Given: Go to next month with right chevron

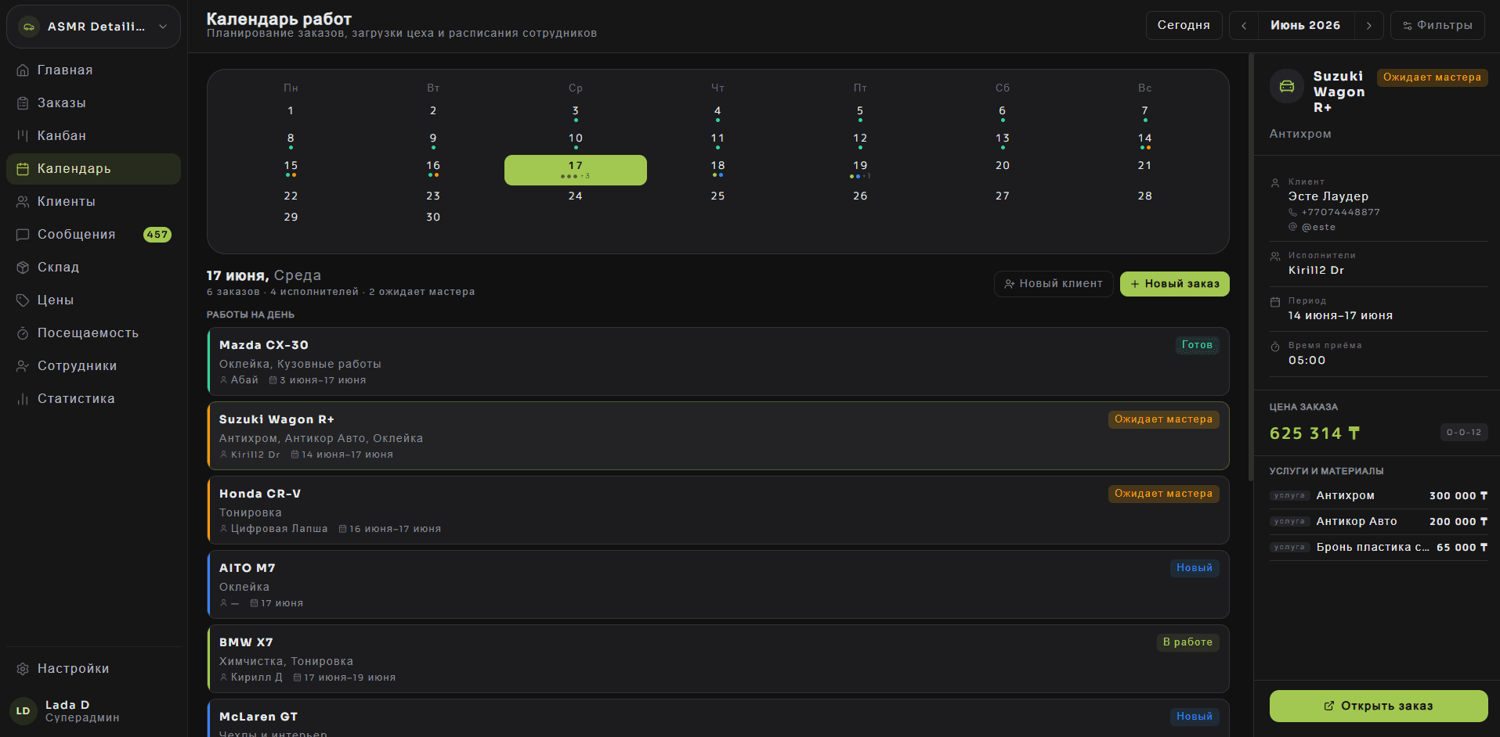Looking at the screenshot, I should click(x=1369, y=25).
